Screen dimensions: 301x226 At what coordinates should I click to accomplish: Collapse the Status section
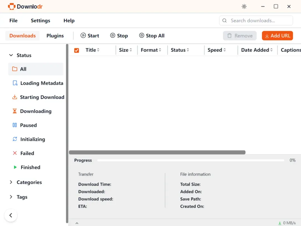11,55
